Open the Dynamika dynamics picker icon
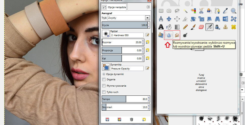Screen dimensions: 245x125 pos(106,67)
